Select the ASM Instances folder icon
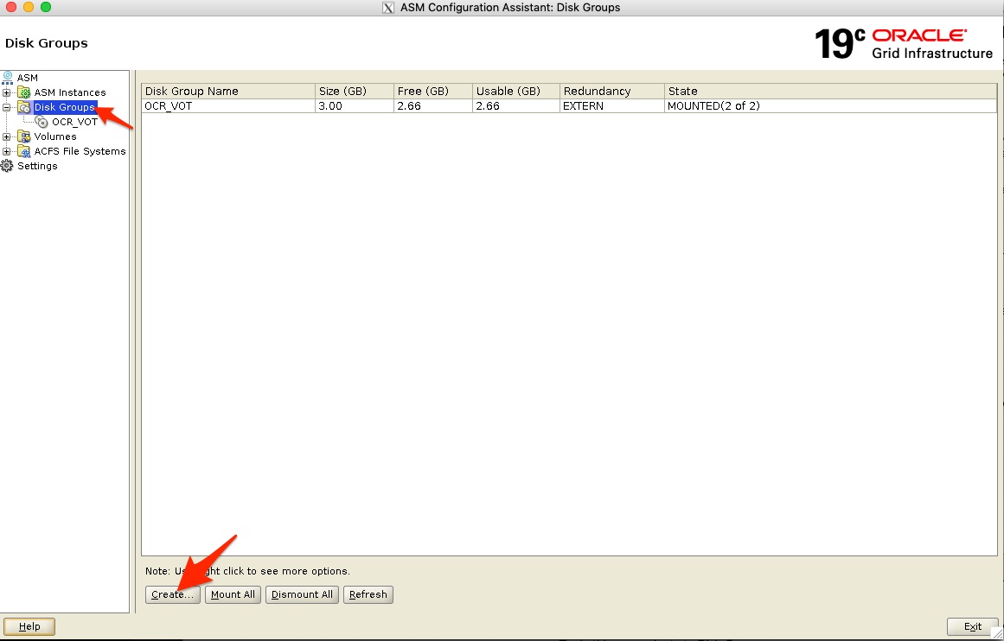This screenshot has height=641, width=1004. point(23,92)
